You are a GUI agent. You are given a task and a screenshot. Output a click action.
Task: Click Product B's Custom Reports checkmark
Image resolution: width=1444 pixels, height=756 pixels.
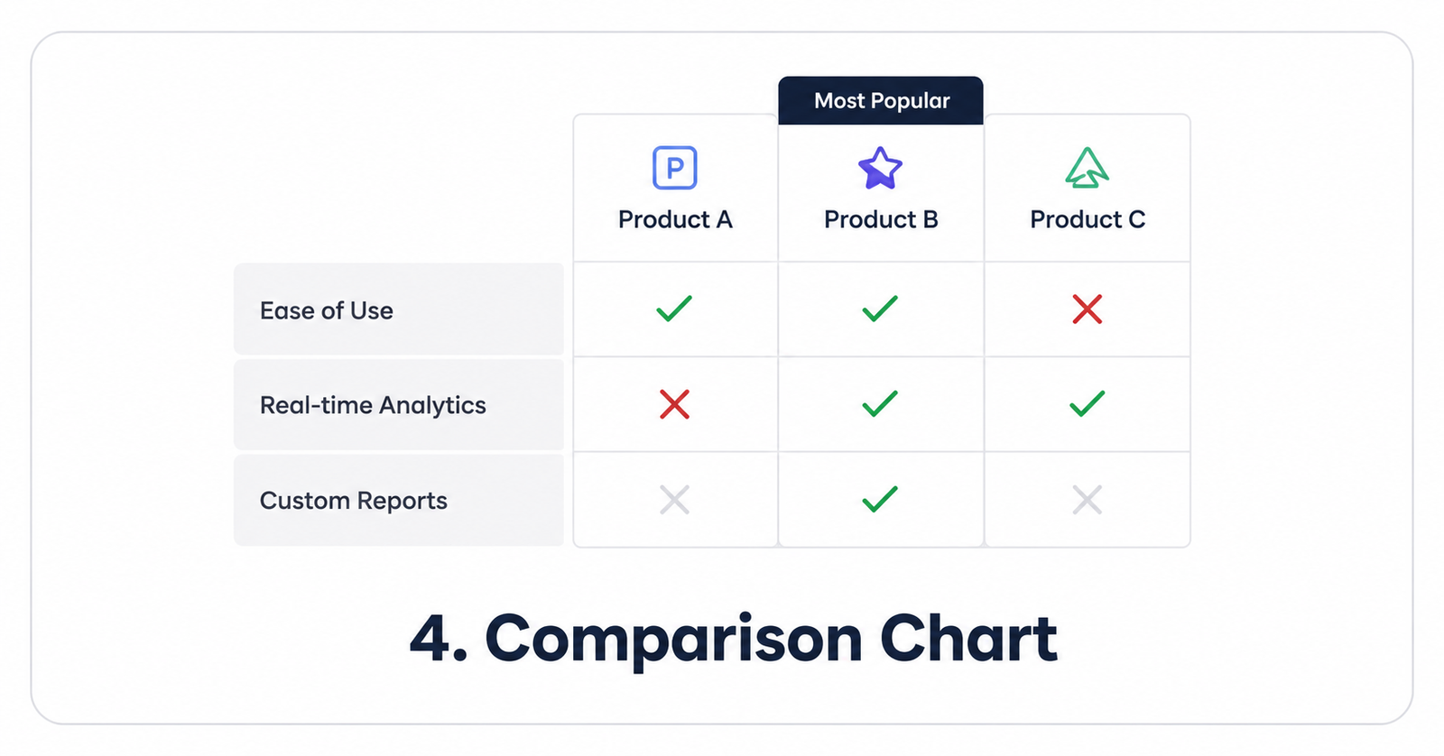(x=880, y=499)
